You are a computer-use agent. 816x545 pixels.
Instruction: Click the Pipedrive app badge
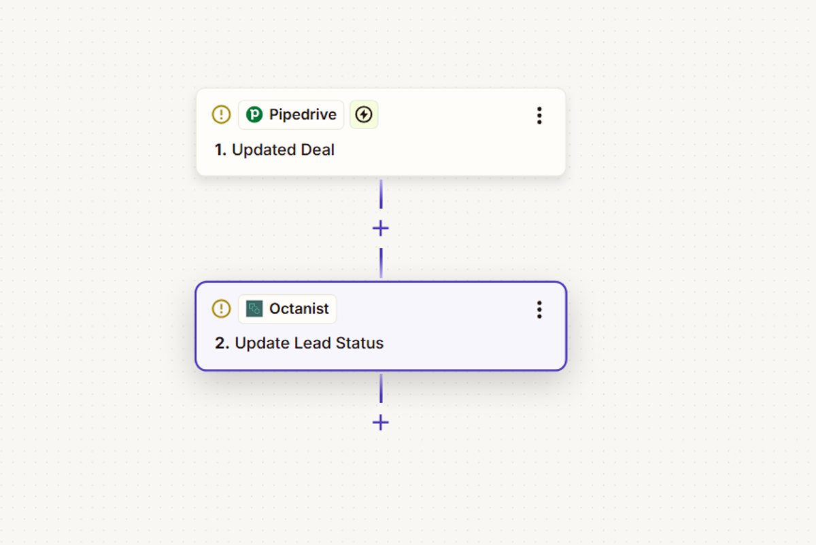point(291,115)
